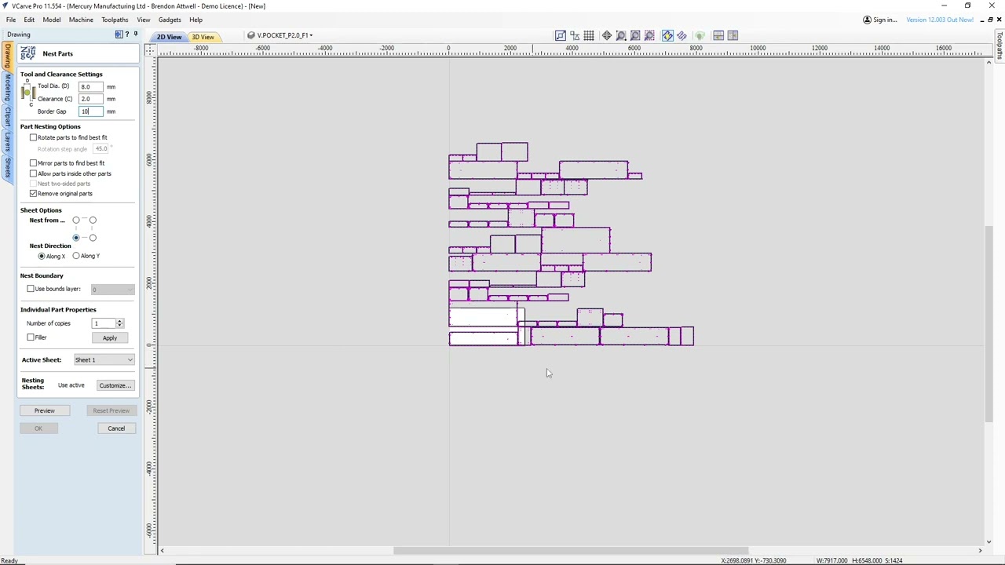Toggle snap grid icon in view toolbar

tap(589, 35)
